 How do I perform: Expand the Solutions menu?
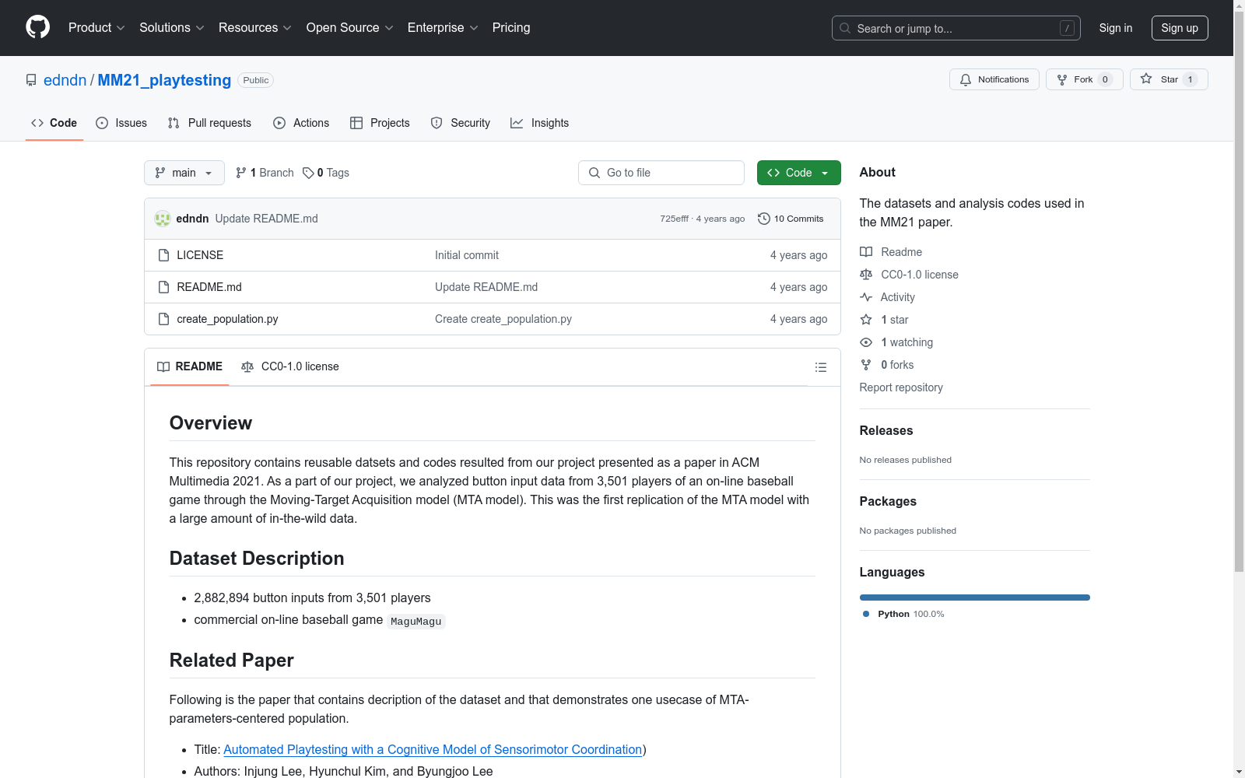click(172, 28)
